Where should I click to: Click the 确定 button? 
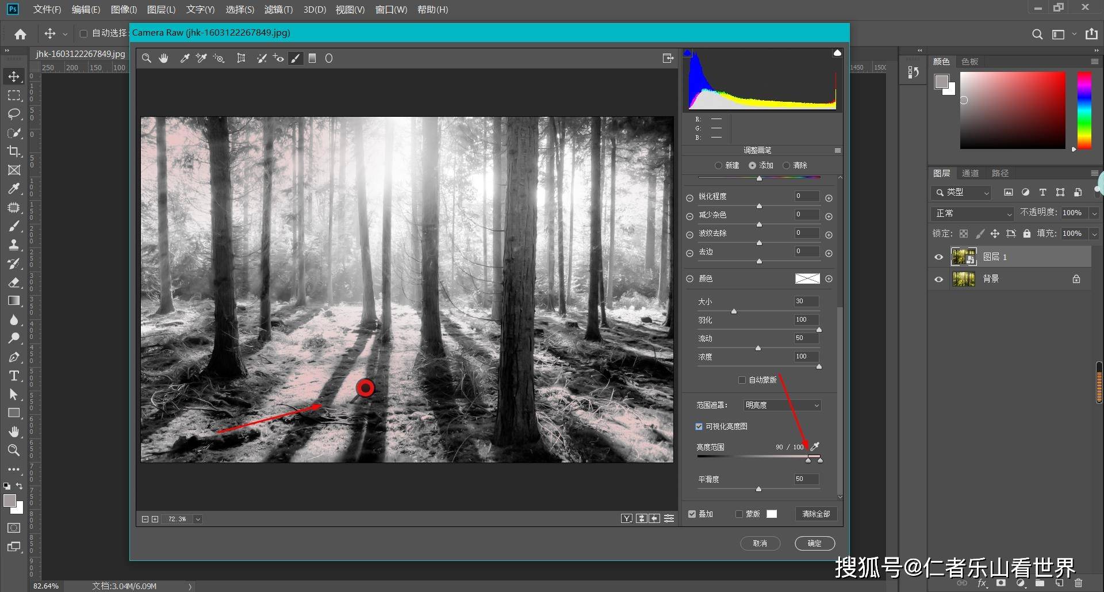tap(815, 543)
